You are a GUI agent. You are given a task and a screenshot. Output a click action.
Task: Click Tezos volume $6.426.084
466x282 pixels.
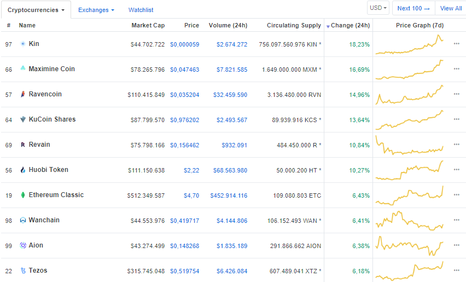tap(232, 271)
